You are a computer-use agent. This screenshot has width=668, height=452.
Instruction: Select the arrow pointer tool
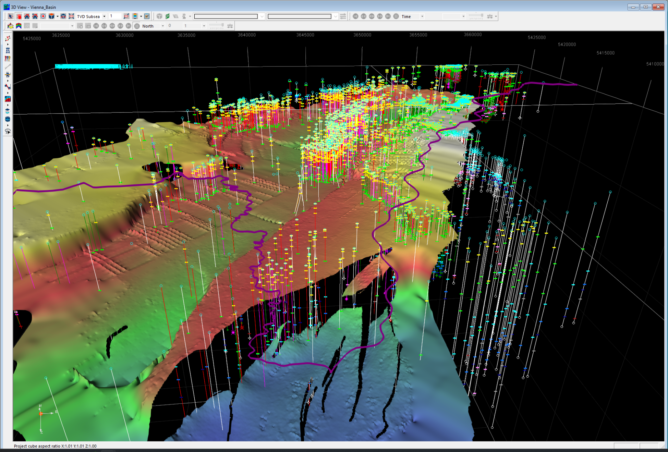pos(10,16)
